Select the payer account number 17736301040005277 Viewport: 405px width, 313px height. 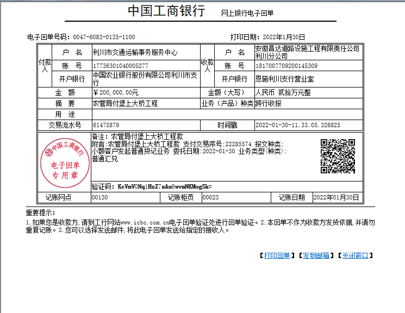pos(120,66)
